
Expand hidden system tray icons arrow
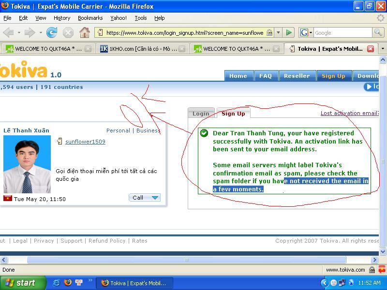click(x=325, y=283)
